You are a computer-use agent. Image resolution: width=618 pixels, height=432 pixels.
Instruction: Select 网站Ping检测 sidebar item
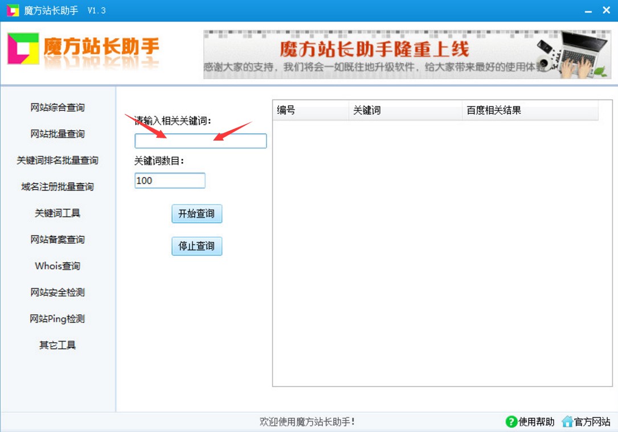pos(58,319)
